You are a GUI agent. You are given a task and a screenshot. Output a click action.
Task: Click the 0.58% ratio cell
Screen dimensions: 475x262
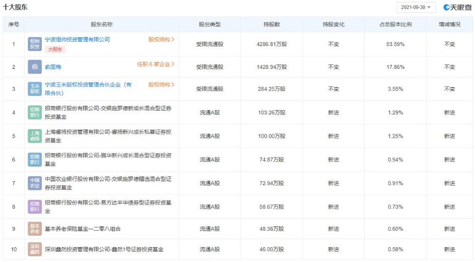click(395, 249)
